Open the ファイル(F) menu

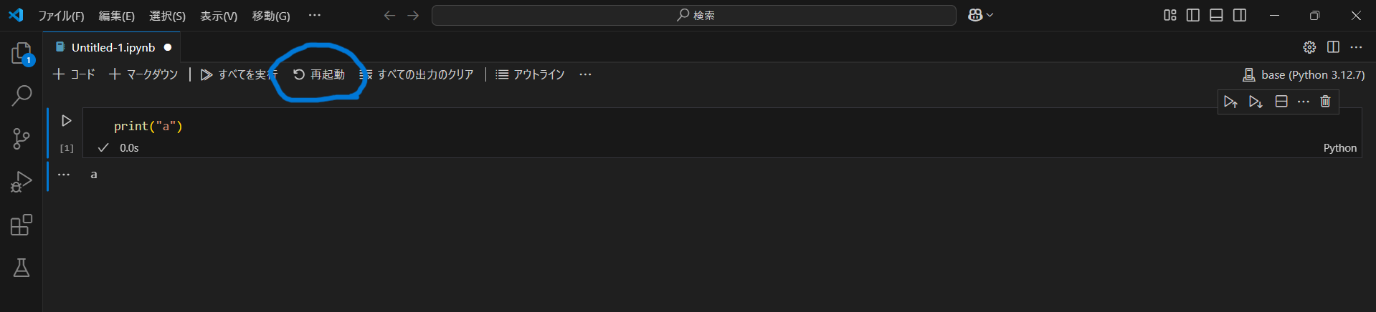click(x=61, y=16)
